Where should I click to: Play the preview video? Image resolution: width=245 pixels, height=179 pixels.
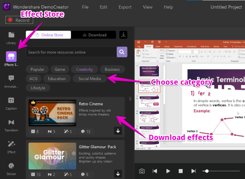click(x=168, y=171)
